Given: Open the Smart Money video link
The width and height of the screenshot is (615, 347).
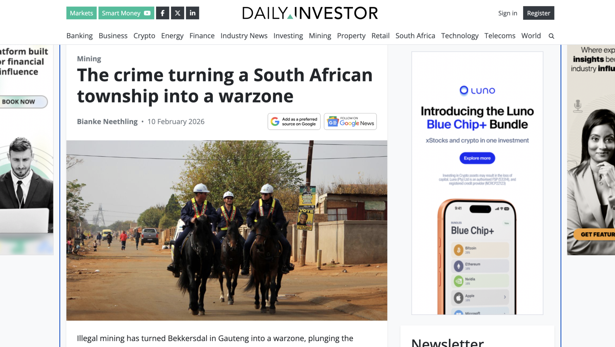Looking at the screenshot, I should pos(126,13).
